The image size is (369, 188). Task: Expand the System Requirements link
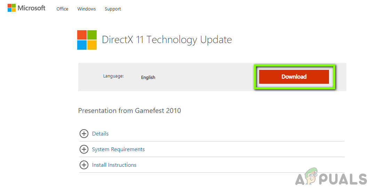click(x=118, y=149)
